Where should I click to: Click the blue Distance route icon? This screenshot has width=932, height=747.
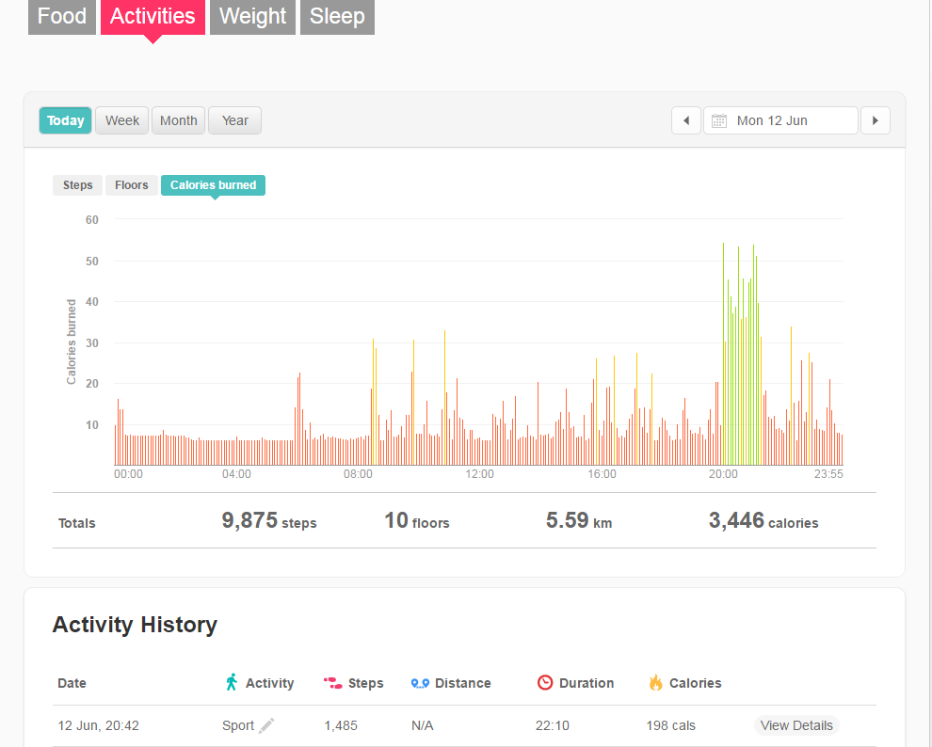420,683
